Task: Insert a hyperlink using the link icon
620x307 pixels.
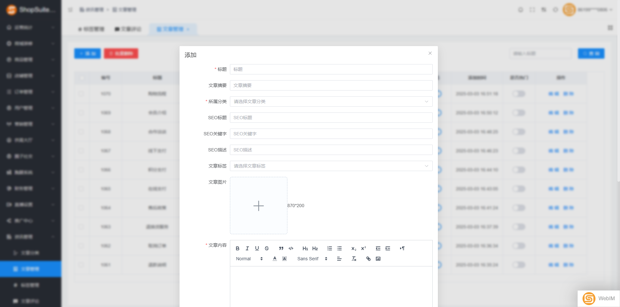Action: [368, 259]
